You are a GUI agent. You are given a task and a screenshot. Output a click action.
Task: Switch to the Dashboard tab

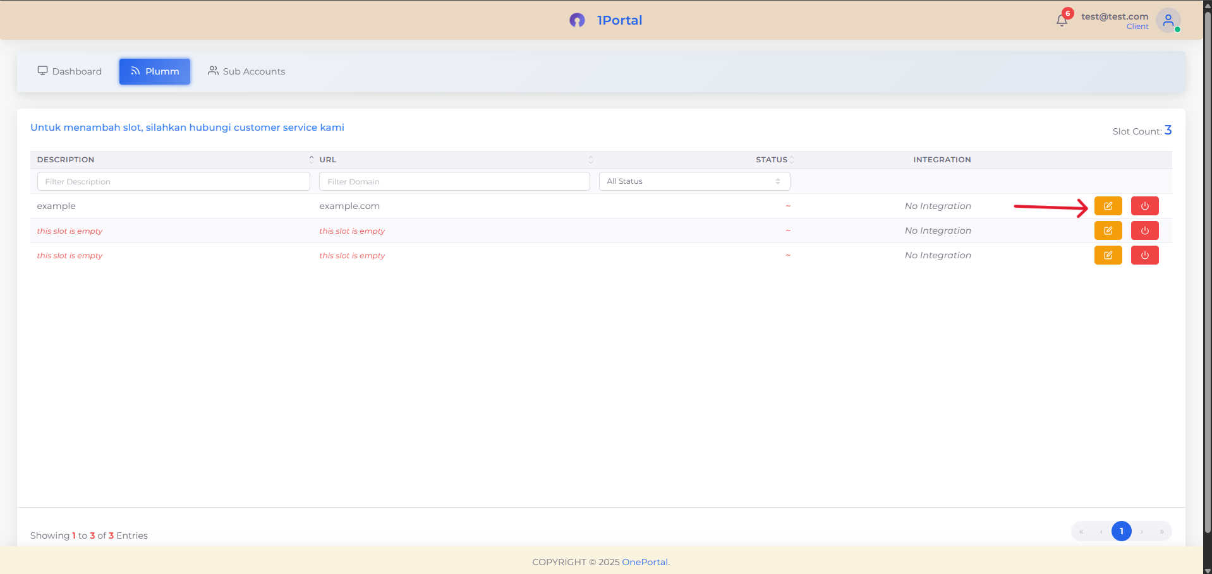(x=70, y=71)
